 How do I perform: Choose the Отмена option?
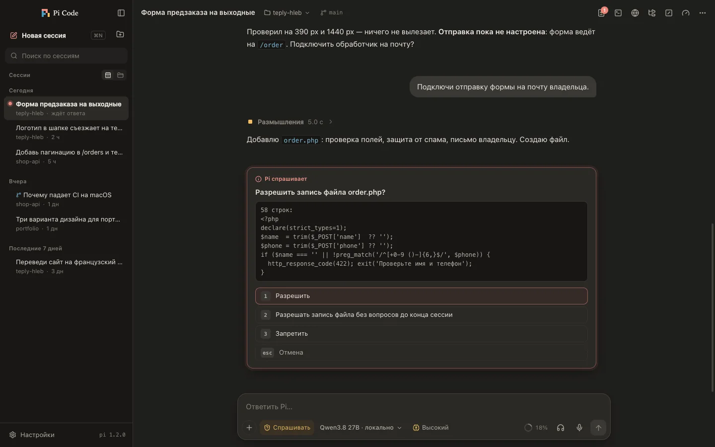click(422, 353)
